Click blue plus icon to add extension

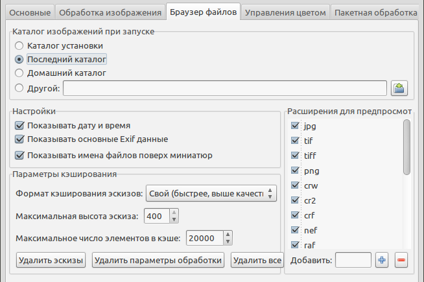[x=382, y=260]
